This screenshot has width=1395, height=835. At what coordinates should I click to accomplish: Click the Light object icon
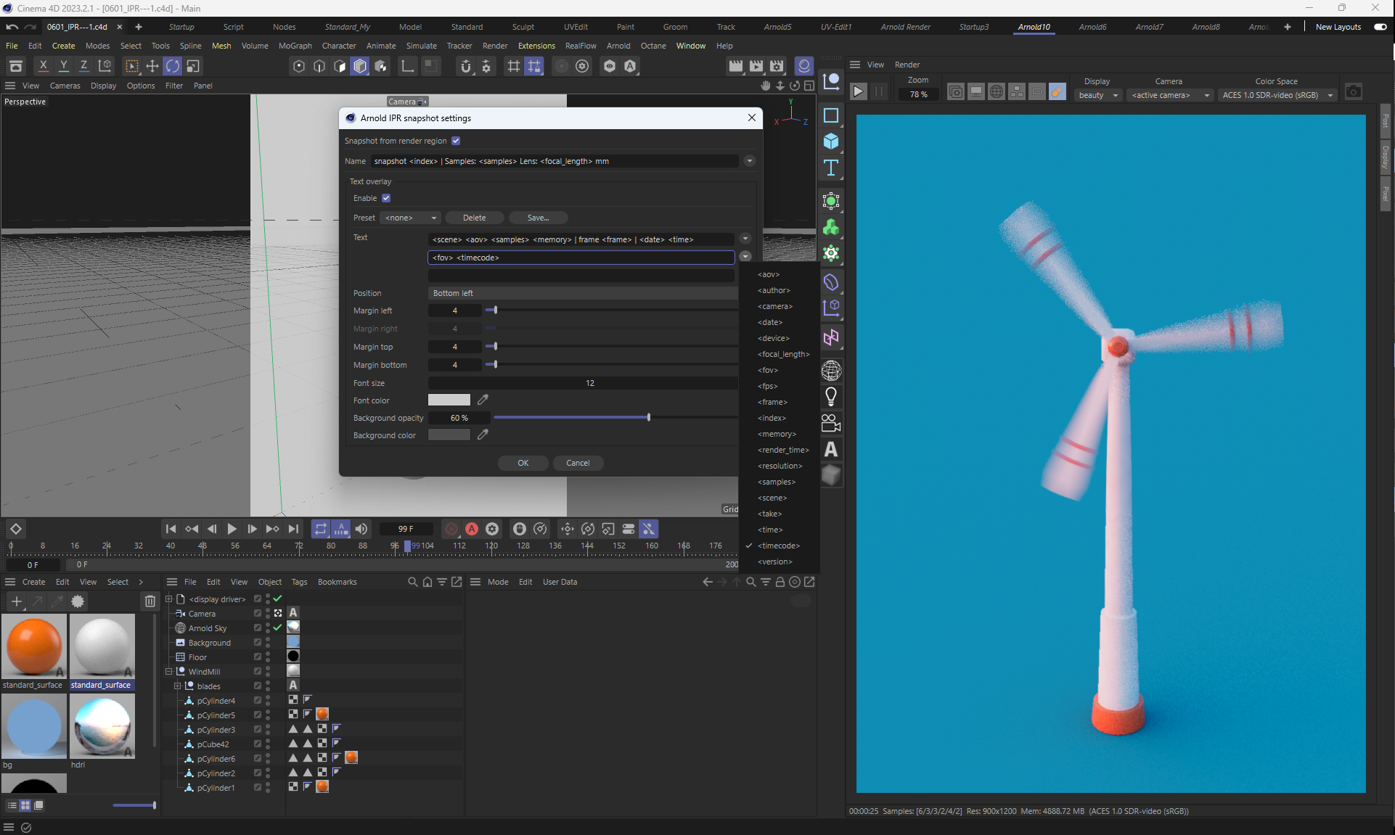point(831,397)
